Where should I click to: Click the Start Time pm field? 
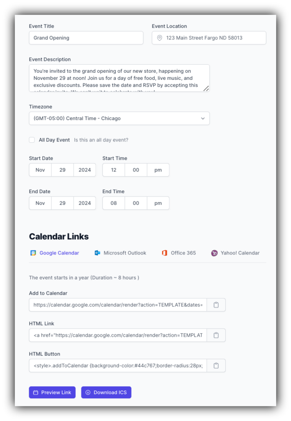pyautogui.click(x=158, y=170)
